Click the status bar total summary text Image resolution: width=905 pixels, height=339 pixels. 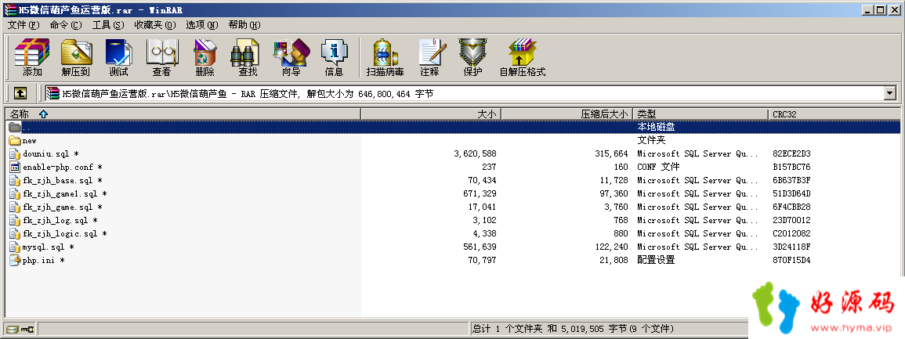pos(572,329)
